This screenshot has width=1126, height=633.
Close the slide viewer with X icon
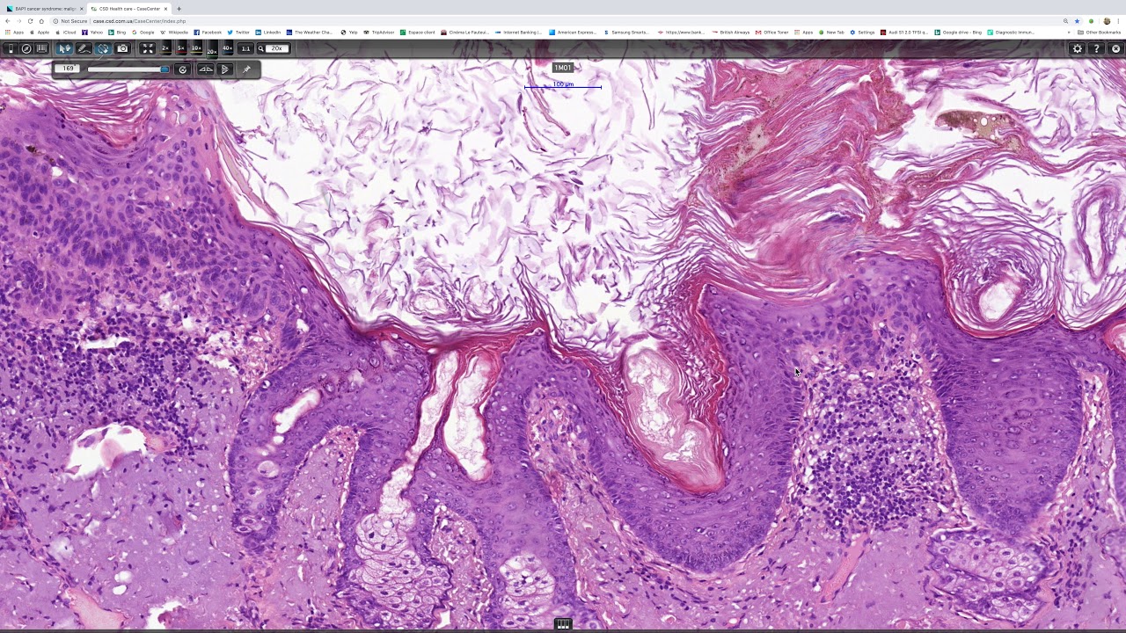(1115, 48)
